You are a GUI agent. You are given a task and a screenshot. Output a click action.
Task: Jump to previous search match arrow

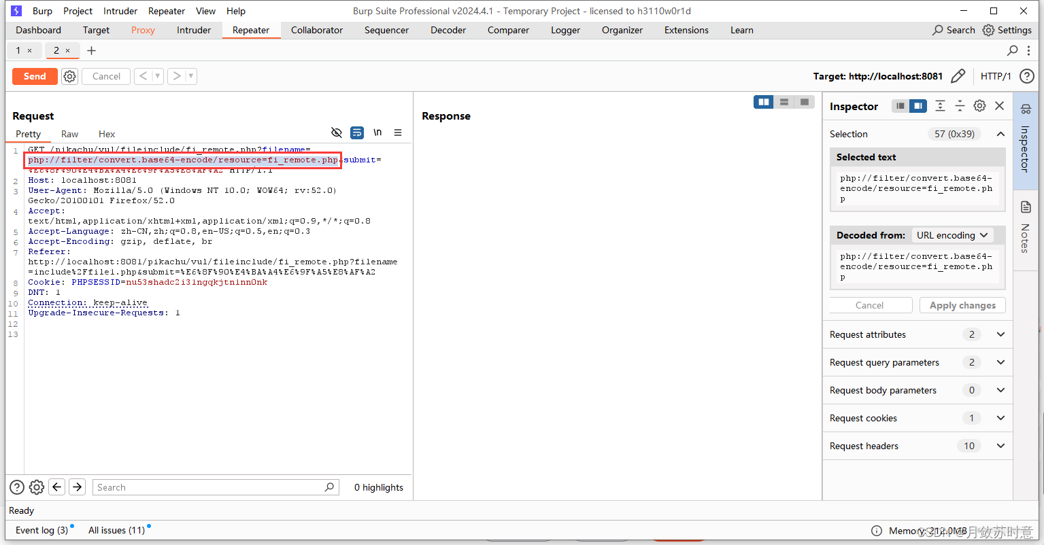57,487
